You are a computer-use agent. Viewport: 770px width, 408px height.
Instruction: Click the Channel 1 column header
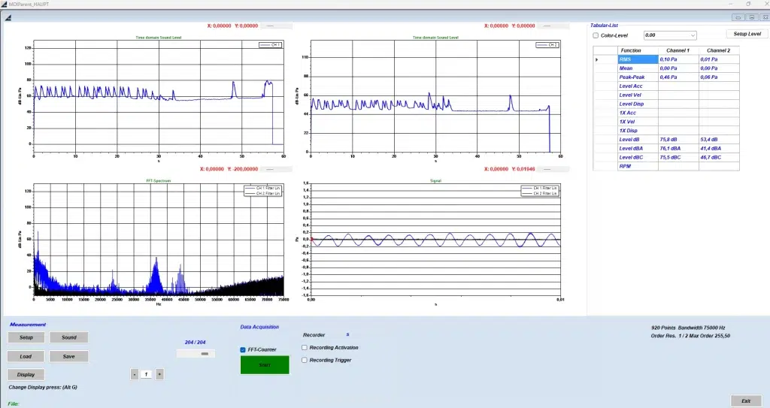(x=678, y=50)
